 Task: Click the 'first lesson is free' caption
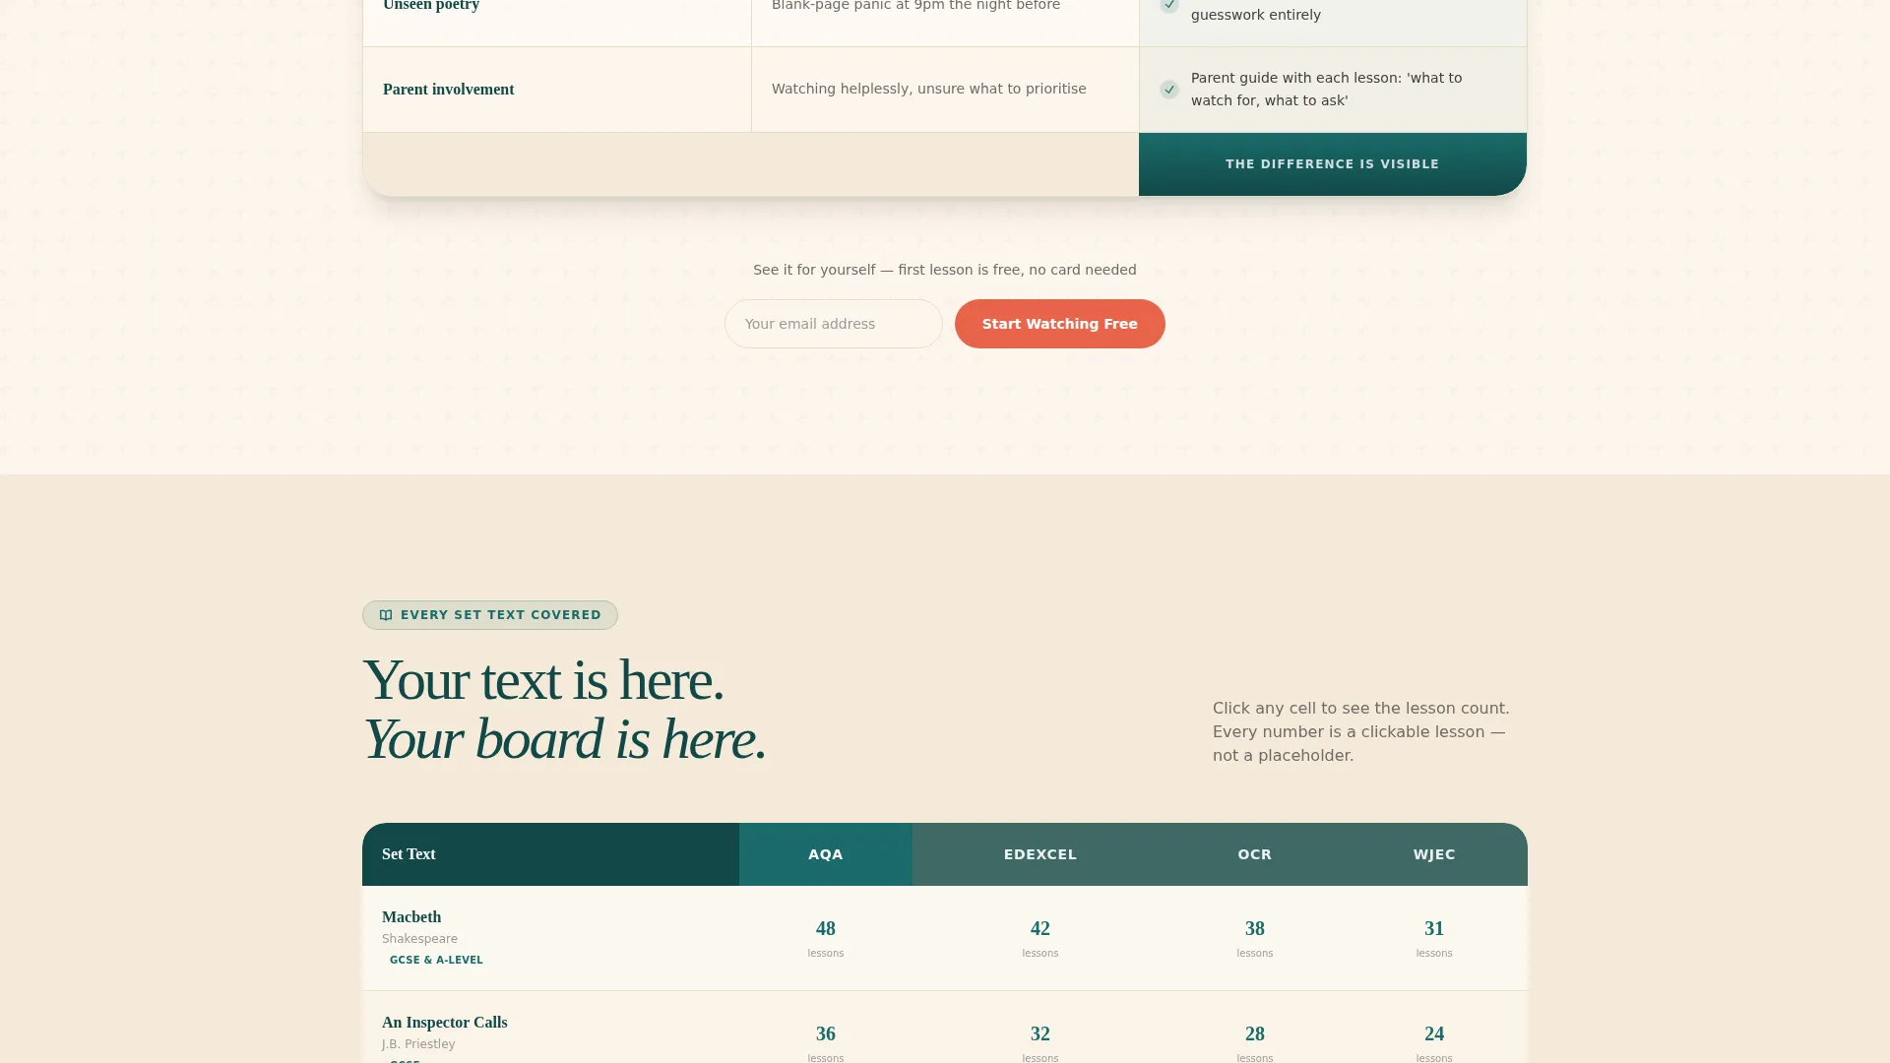coord(945,270)
